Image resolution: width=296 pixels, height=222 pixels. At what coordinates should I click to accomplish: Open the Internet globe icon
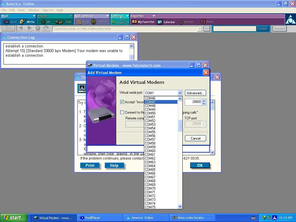coord(93,22)
